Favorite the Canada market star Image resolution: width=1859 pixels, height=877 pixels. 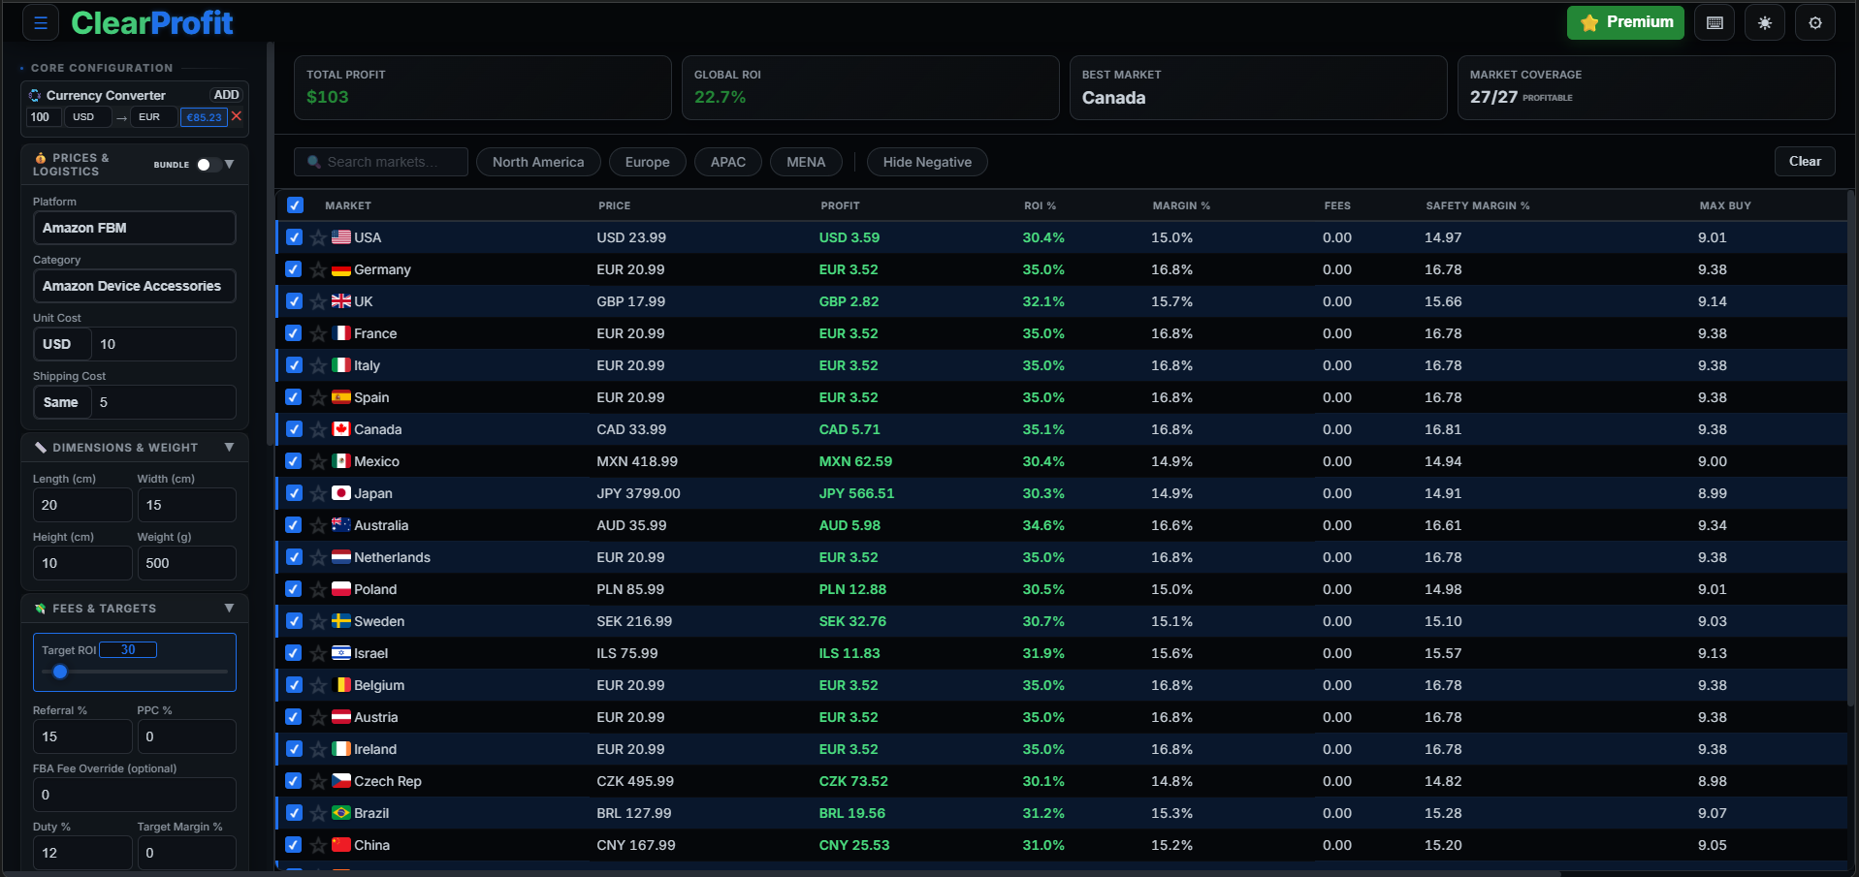coord(319,429)
